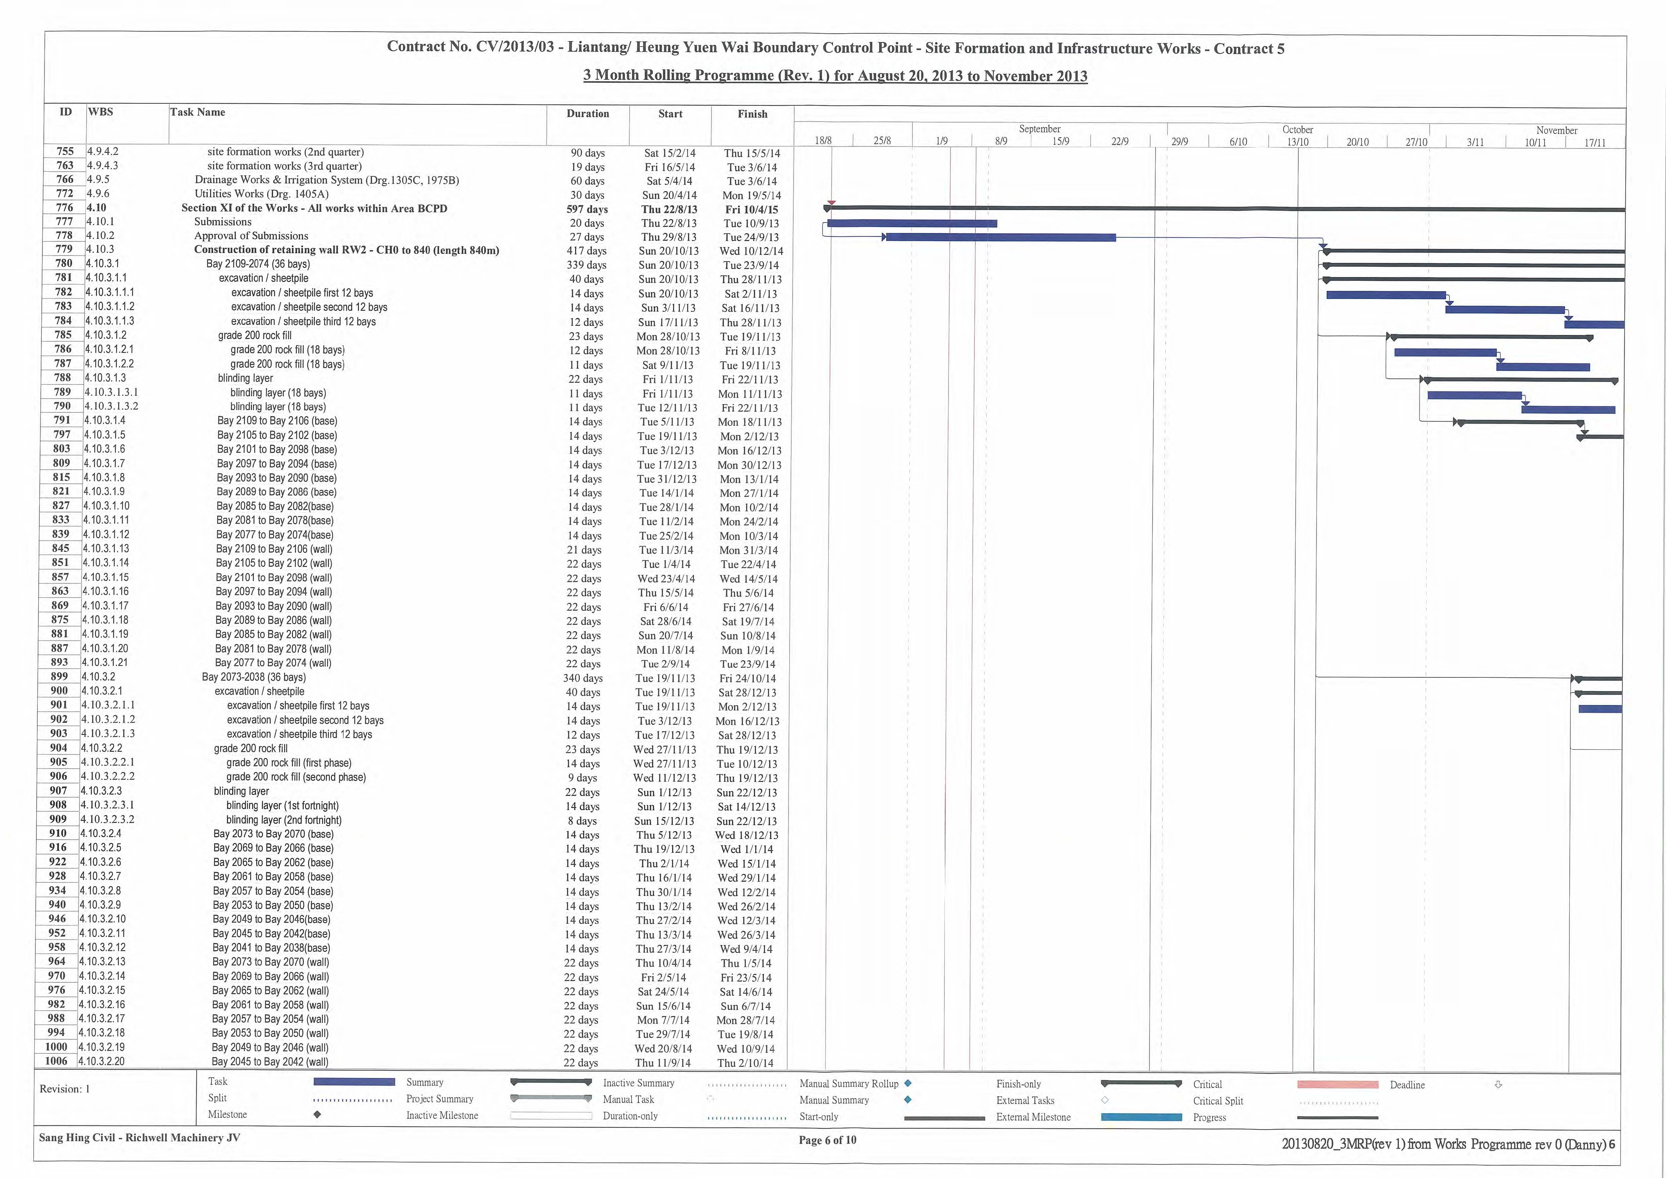Click the External Milestone blue swatch in legend
1666x1178 pixels.
1141,1117
